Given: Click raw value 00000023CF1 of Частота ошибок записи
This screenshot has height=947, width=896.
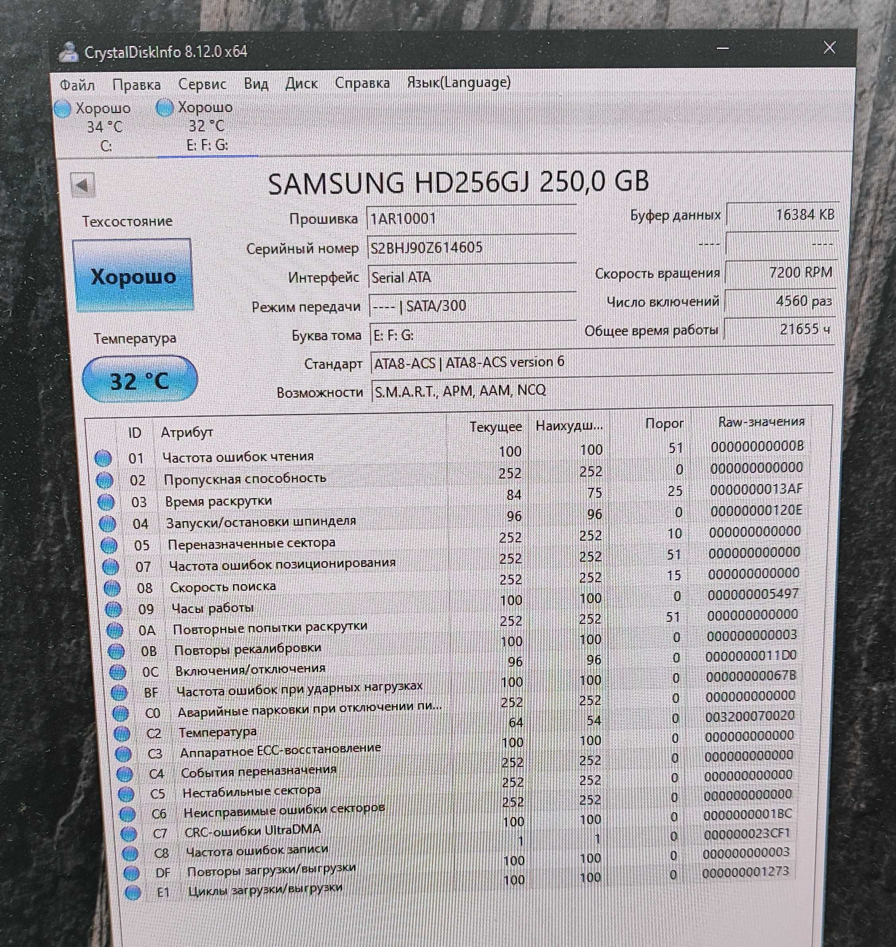Looking at the screenshot, I should point(747,833).
